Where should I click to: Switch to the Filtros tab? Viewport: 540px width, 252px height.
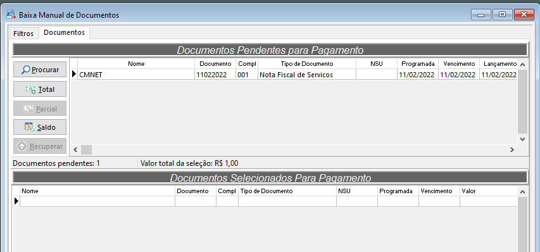(x=23, y=34)
